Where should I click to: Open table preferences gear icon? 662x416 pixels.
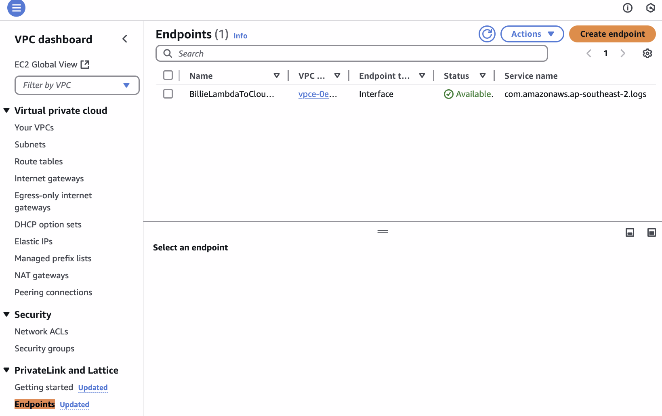[x=647, y=53]
